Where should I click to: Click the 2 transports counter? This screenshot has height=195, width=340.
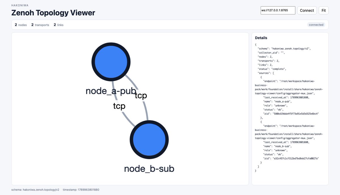point(40,25)
